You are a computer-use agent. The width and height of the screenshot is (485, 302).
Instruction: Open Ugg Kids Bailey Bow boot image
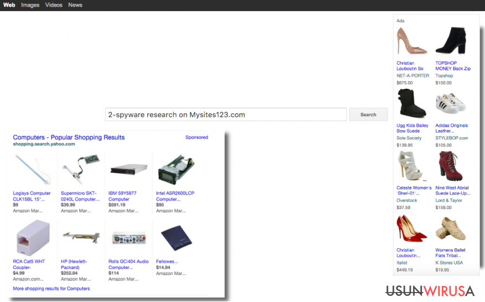(x=412, y=103)
